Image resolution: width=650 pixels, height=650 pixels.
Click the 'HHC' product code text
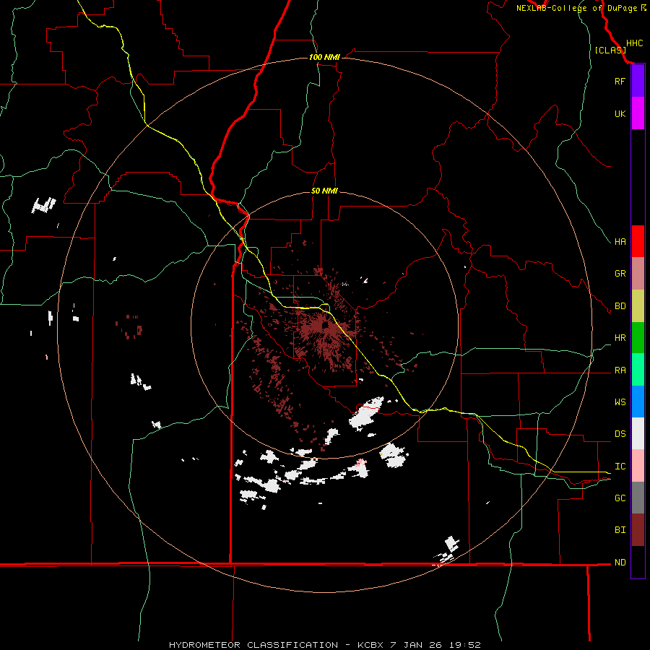click(x=634, y=43)
